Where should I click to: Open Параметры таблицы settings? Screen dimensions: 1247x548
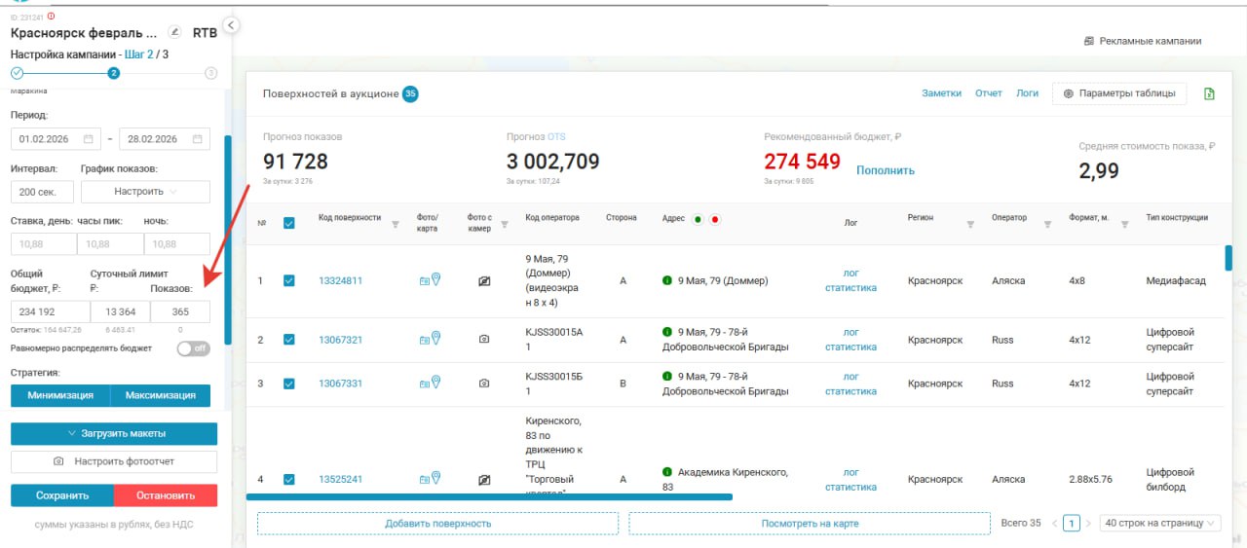1119,93
